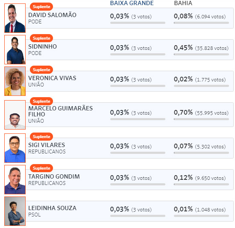Viewport: 235px width, 228px height.
Task: Select Veronica Vivas's portrait thumbnail
Action: click(x=15, y=81)
